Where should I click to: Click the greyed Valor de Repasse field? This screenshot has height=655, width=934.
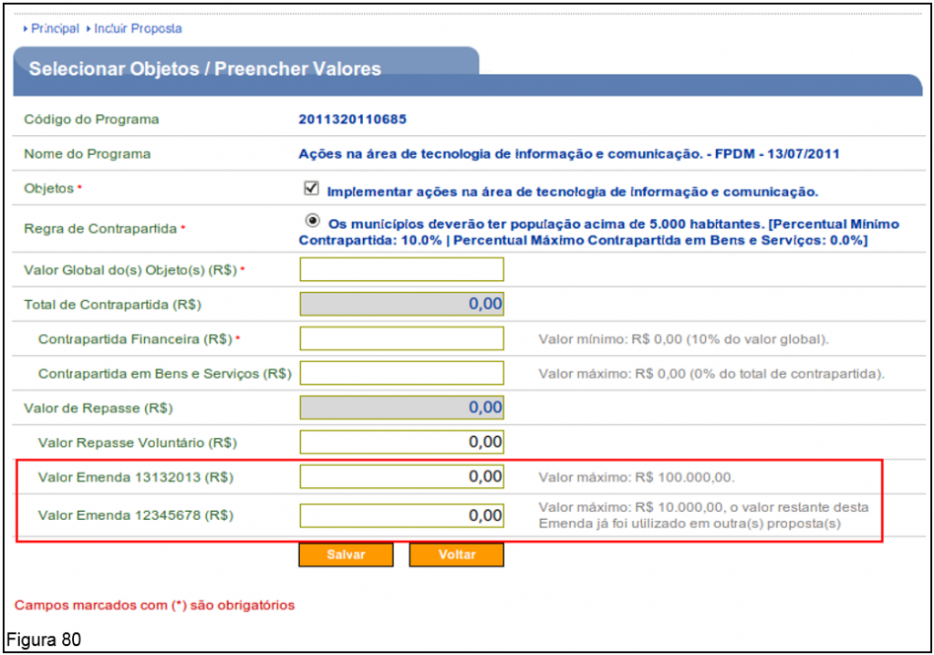pyautogui.click(x=401, y=408)
